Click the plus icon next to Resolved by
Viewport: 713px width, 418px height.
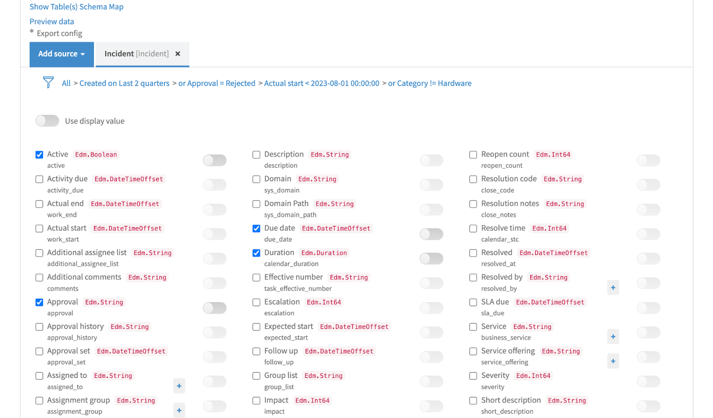tap(613, 287)
